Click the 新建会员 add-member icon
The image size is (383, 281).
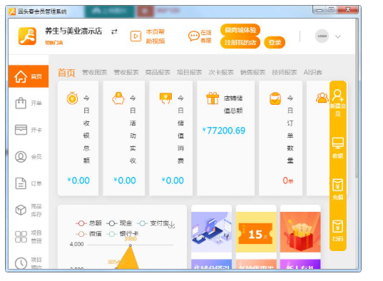click(338, 96)
